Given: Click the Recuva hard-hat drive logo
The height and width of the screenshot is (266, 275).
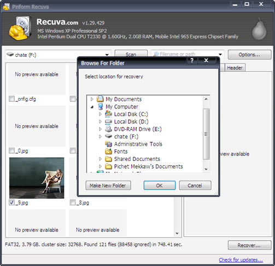Looking at the screenshot, I should point(20,28).
